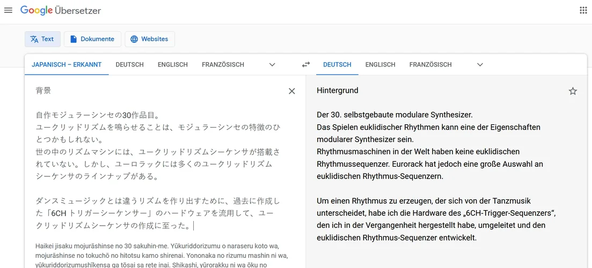Switch to Websites translation mode
Viewport: 592px width, 268px height.
click(x=150, y=39)
